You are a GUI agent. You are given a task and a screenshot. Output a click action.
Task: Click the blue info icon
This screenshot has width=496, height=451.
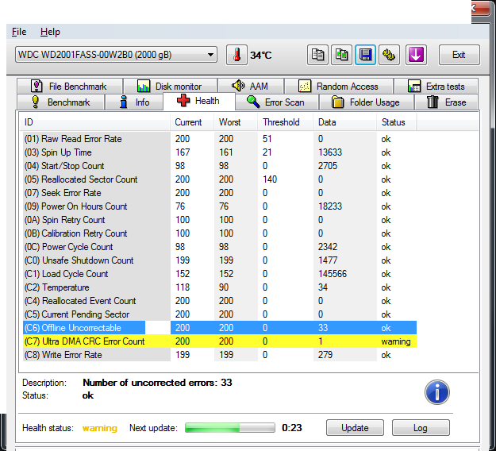[x=436, y=391]
